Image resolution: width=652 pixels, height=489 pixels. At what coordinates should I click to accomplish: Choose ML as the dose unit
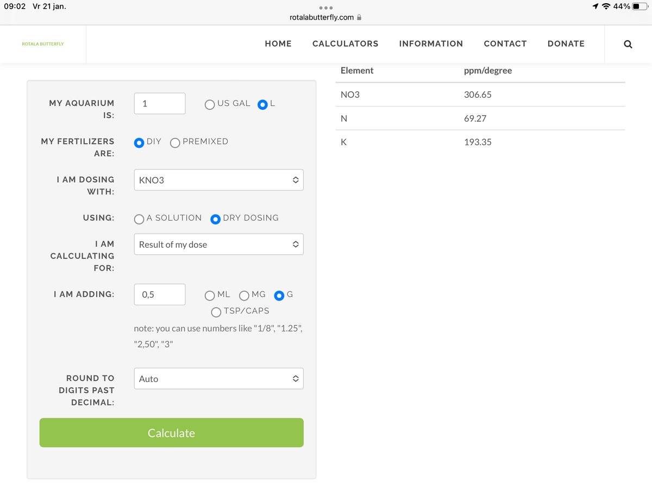(210, 296)
